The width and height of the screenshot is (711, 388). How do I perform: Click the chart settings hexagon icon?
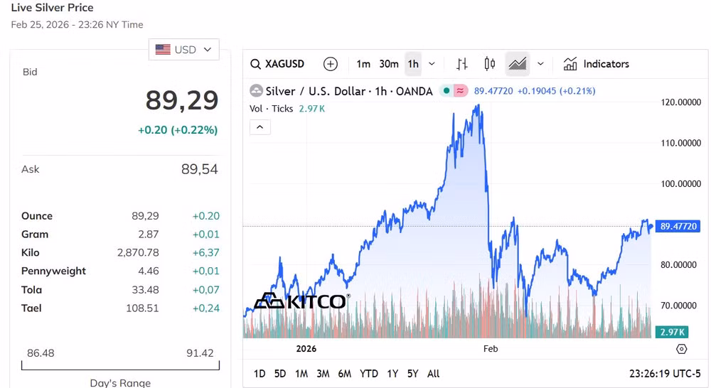[681, 349]
